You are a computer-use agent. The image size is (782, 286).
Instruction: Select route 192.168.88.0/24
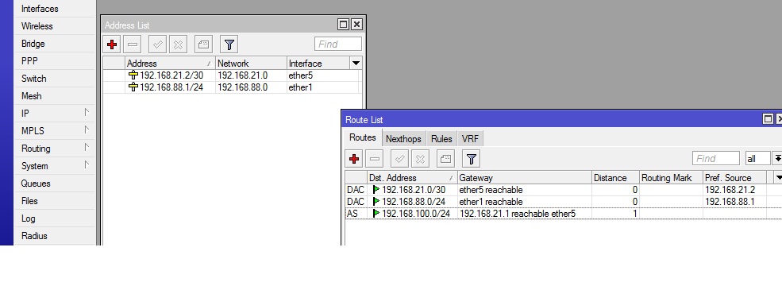[x=564, y=202]
